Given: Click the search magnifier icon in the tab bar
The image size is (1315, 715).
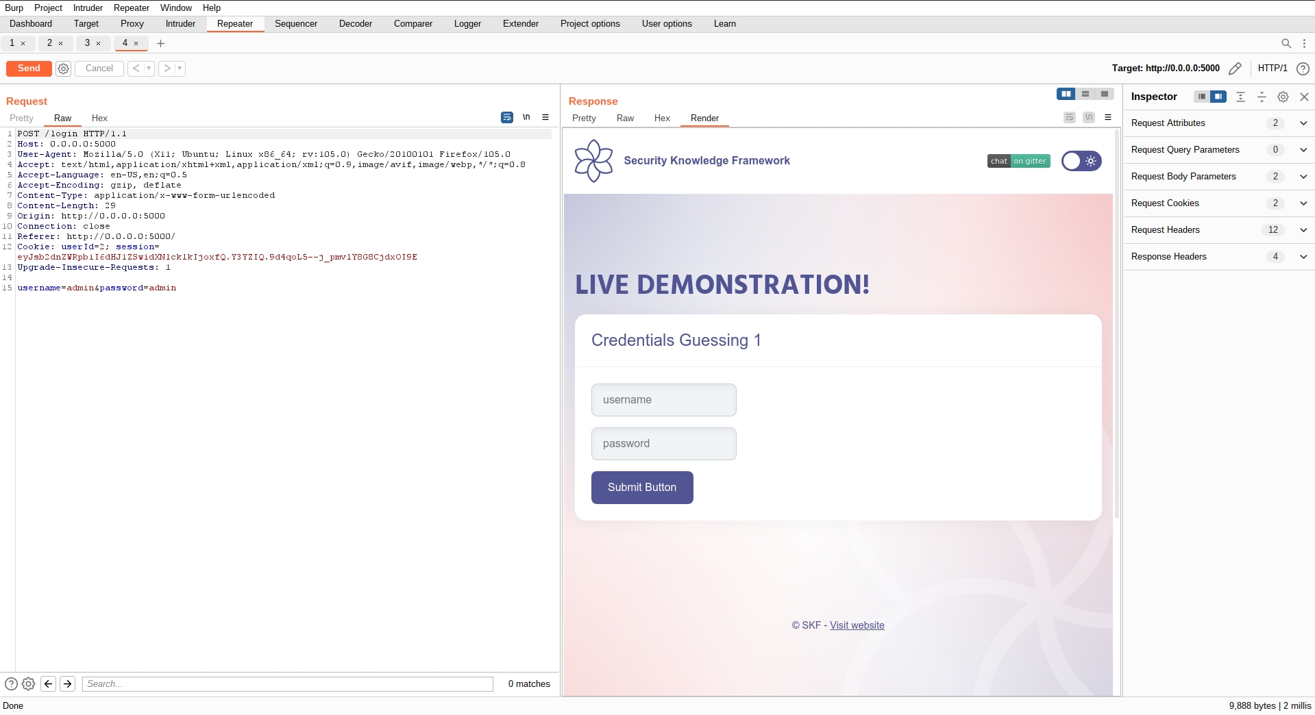Looking at the screenshot, I should click(1286, 43).
